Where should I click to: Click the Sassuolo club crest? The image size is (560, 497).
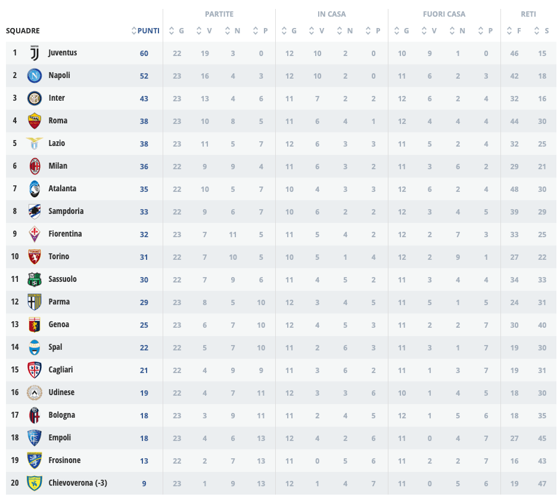[35, 279]
